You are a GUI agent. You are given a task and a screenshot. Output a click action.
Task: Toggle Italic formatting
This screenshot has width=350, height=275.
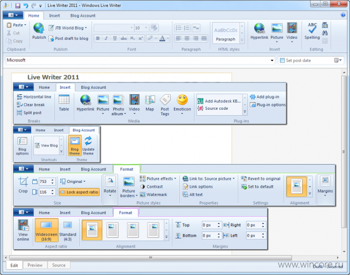coord(106,38)
